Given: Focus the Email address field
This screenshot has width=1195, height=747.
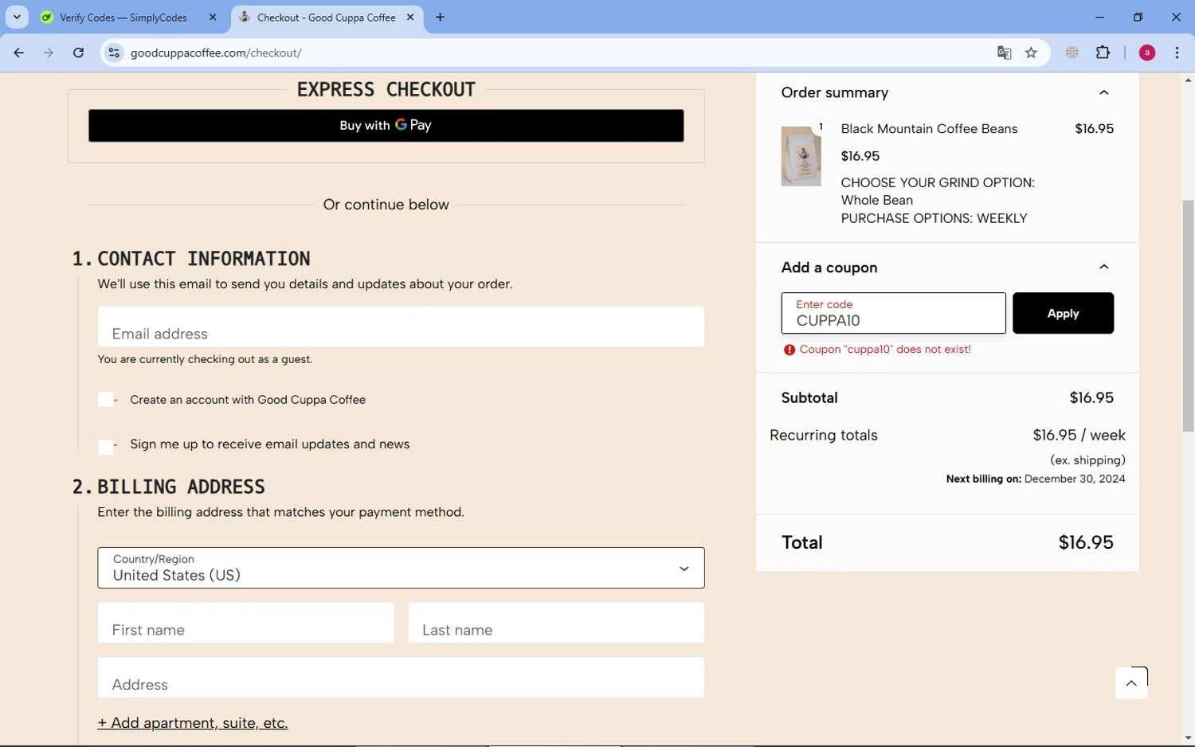Looking at the screenshot, I should (x=401, y=327).
